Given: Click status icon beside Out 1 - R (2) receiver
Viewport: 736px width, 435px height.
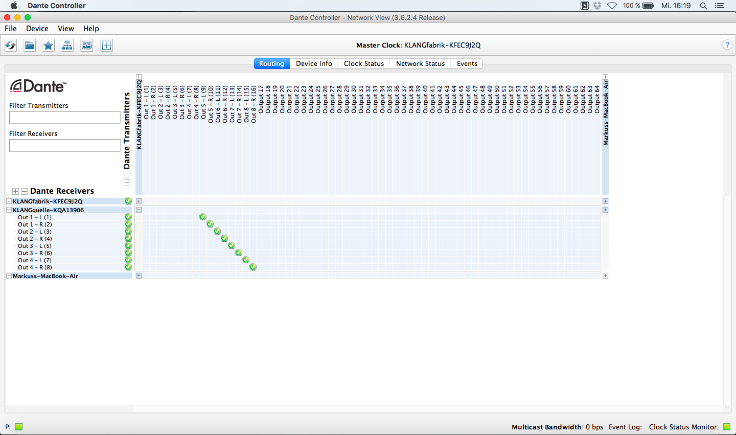Looking at the screenshot, I should click(x=128, y=224).
